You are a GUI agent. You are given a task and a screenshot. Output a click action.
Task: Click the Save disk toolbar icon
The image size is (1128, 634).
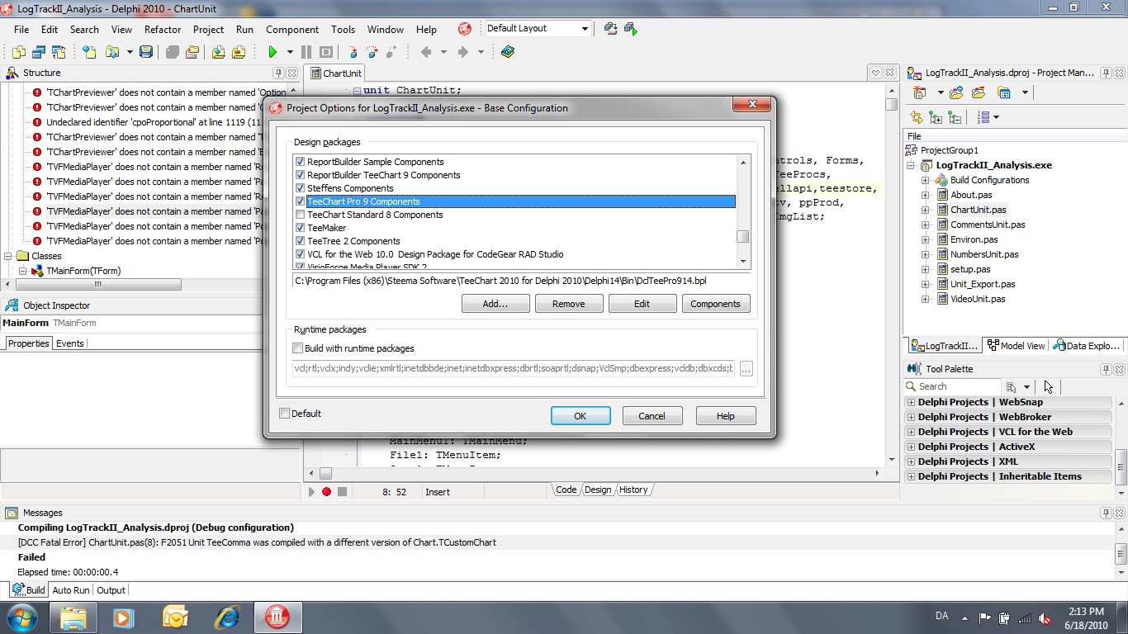(146, 52)
